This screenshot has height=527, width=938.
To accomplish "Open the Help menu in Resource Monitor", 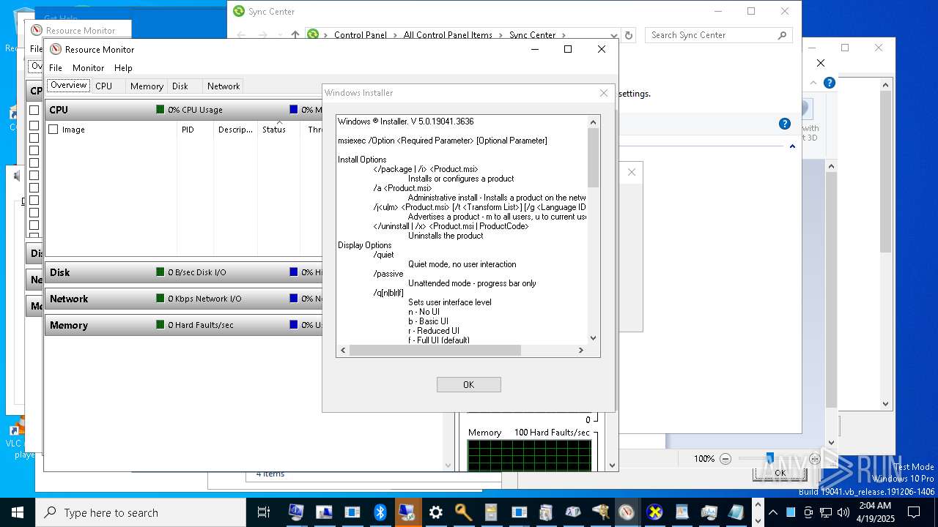I will pos(123,68).
